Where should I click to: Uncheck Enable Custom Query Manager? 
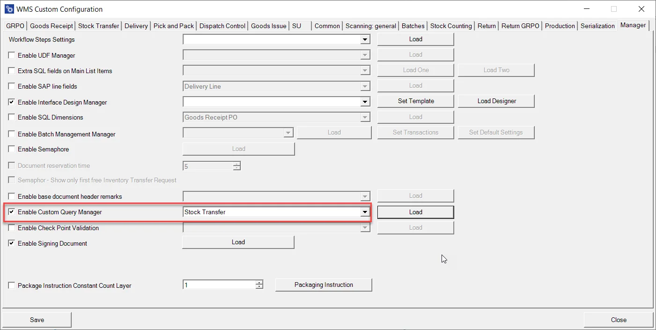click(11, 212)
